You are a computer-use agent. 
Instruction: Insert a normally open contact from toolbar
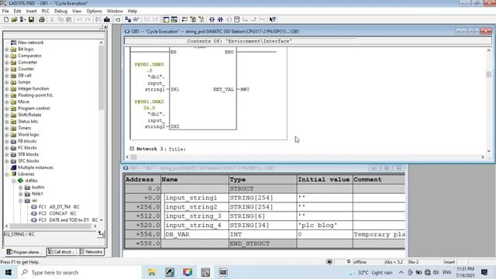tap(212, 19)
